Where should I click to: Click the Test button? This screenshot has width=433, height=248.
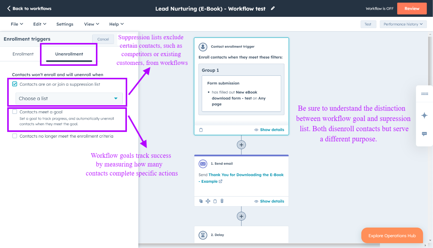click(368, 24)
